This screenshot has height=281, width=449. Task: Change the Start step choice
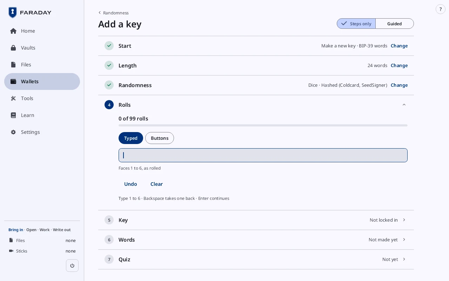click(399, 46)
